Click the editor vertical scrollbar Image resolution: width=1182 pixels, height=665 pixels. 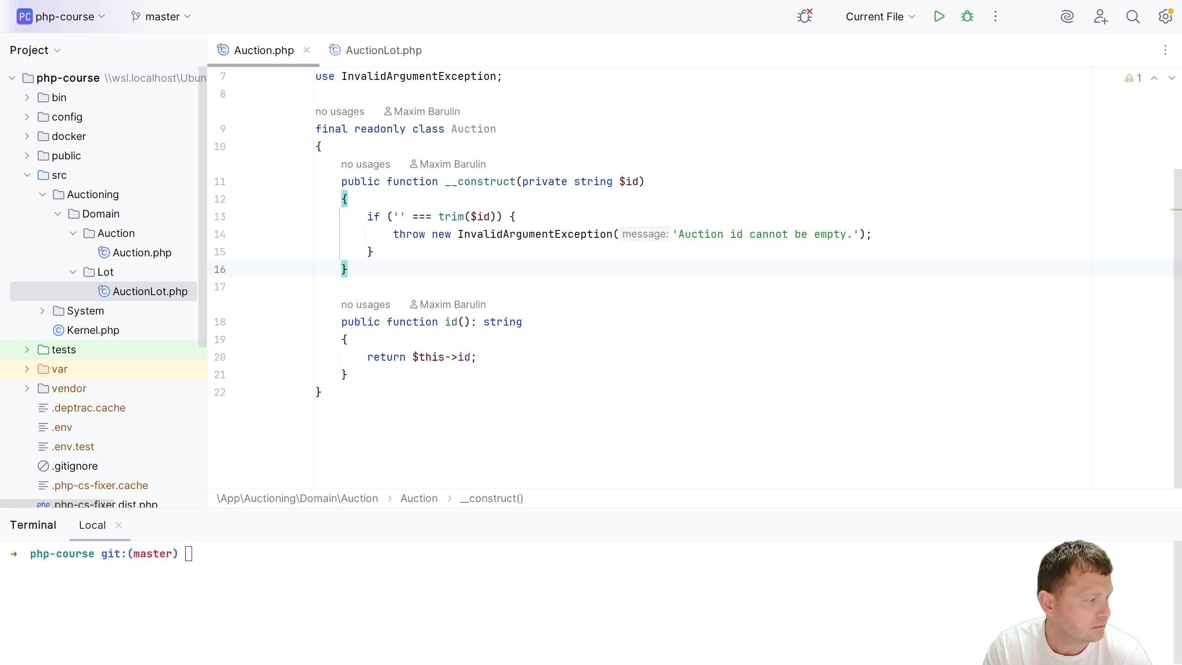pos(1177,329)
